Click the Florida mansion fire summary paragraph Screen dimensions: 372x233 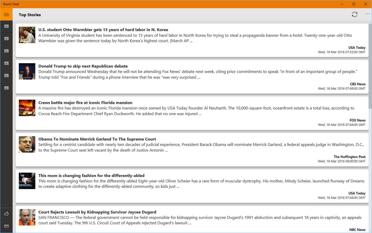tap(196, 111)
